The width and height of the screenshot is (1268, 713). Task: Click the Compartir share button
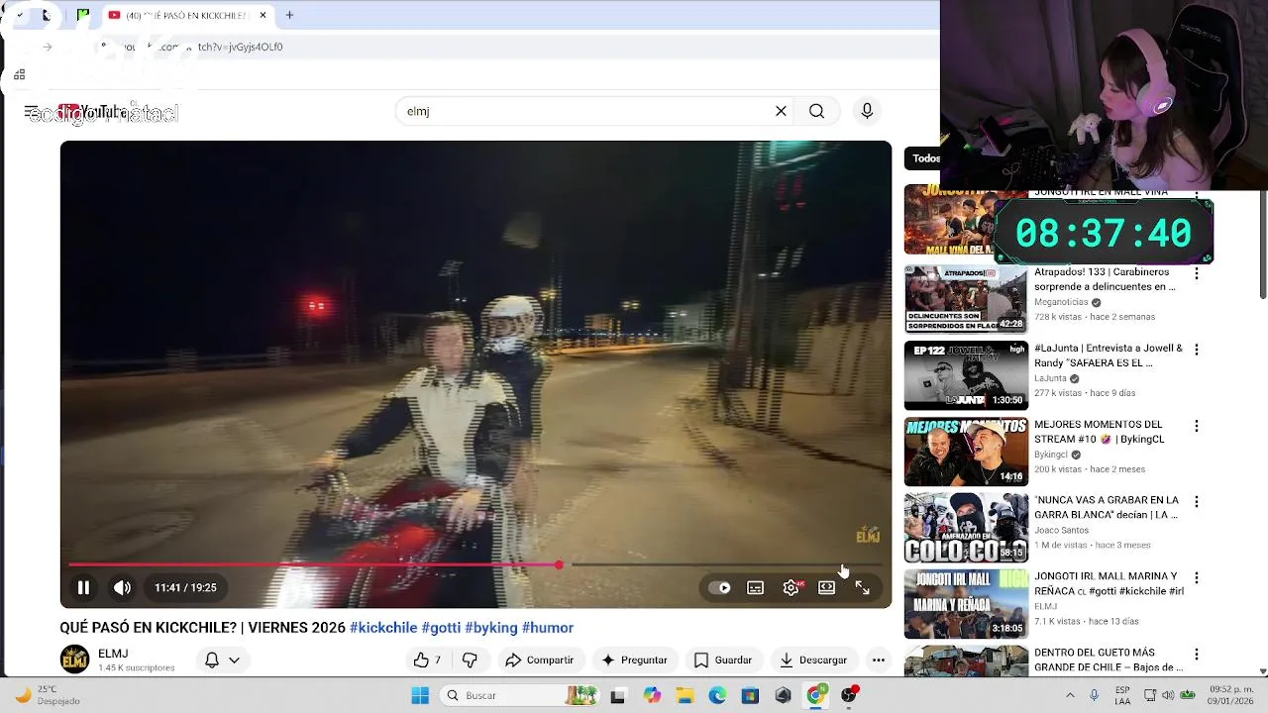pos(539,660)
